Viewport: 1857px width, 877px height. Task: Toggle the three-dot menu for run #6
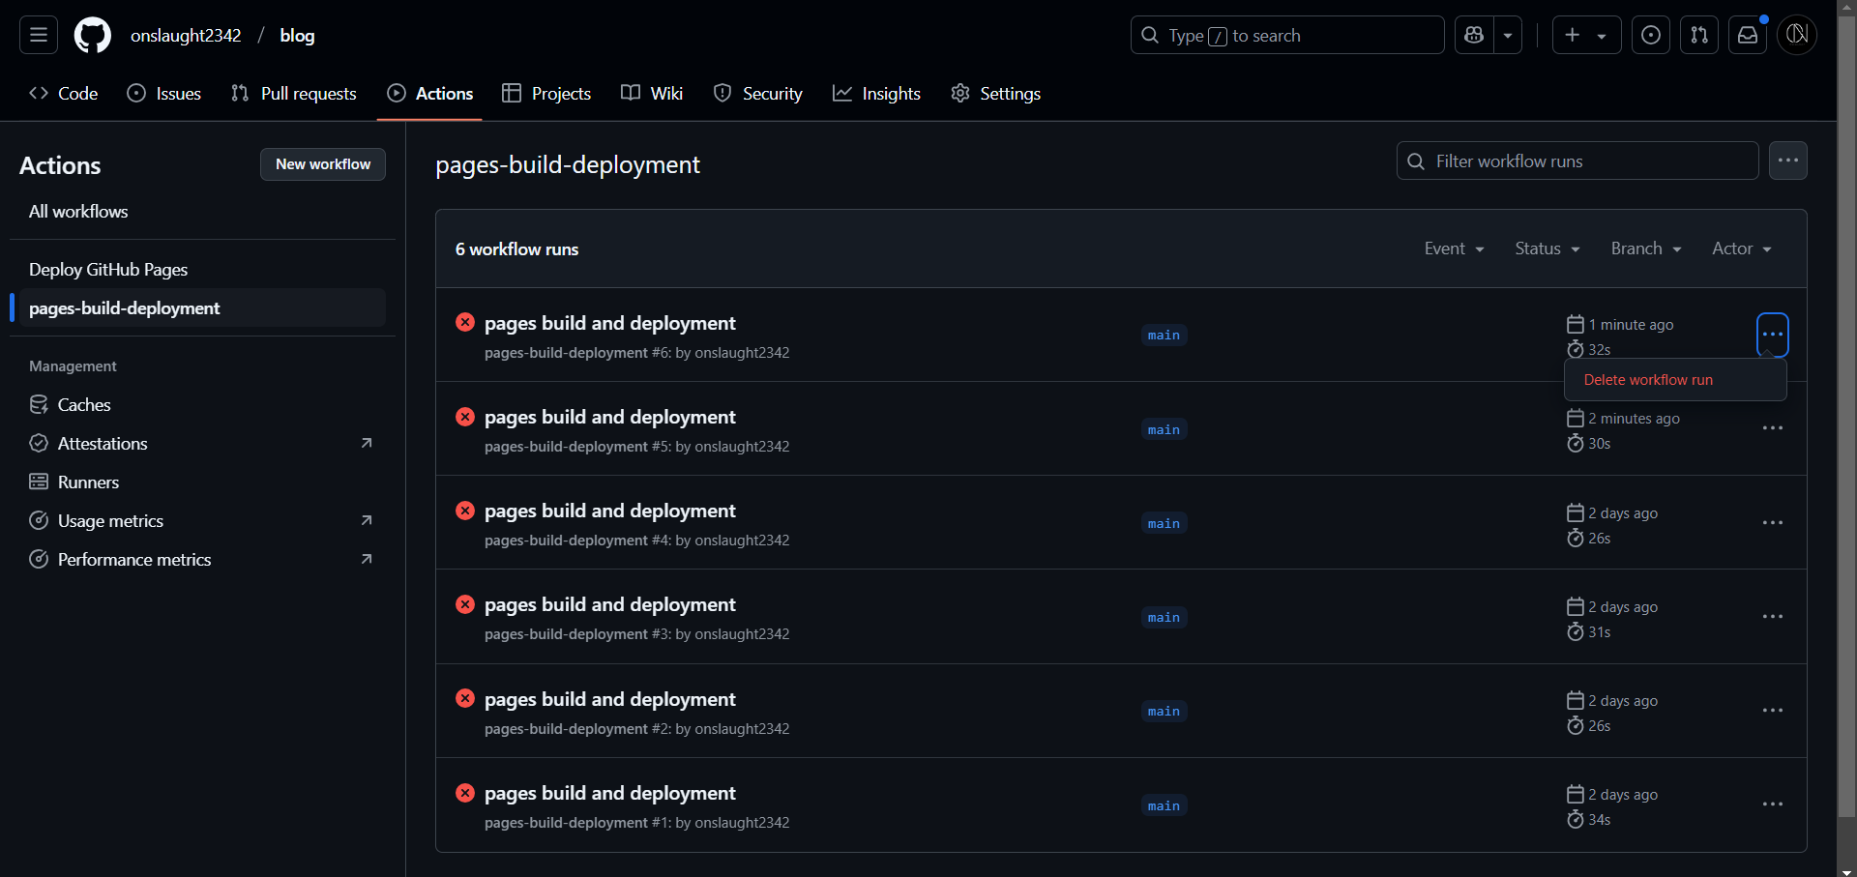tap(1772, 335)
